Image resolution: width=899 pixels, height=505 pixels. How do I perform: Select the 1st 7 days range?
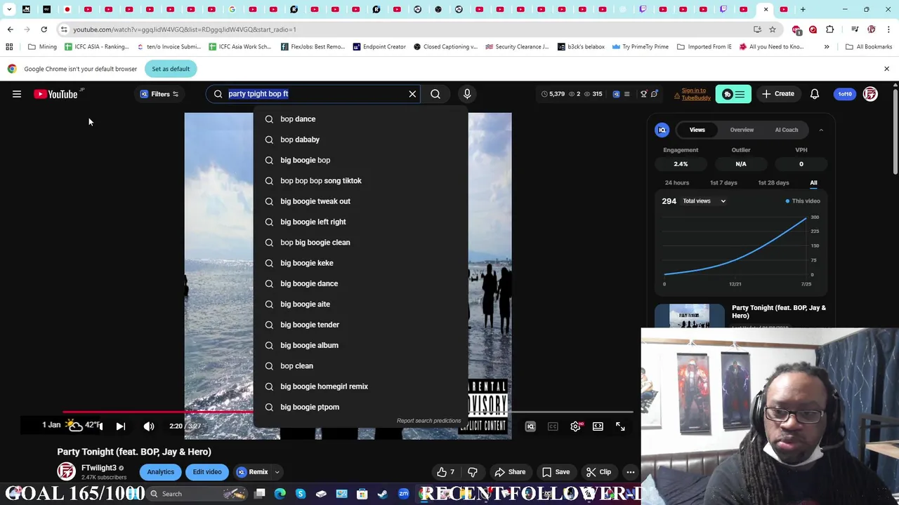point(723,183)
